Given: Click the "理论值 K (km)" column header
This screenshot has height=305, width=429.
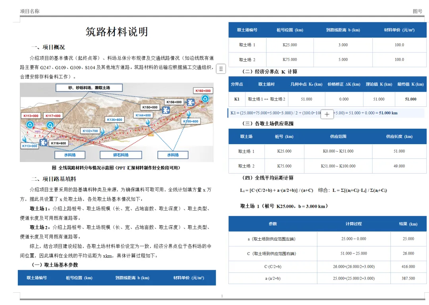Looking at the screenshot, I should click(x=379, y=84).
